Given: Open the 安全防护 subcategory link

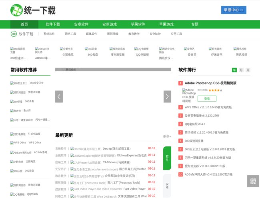Looking at the screenshot, I should pyautogui.click(x=155, y=34).
